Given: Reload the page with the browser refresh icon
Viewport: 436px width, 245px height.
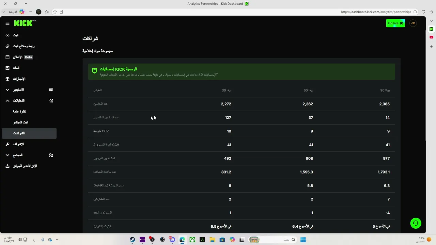Looking at the screenshot, I should click(423, 12).
